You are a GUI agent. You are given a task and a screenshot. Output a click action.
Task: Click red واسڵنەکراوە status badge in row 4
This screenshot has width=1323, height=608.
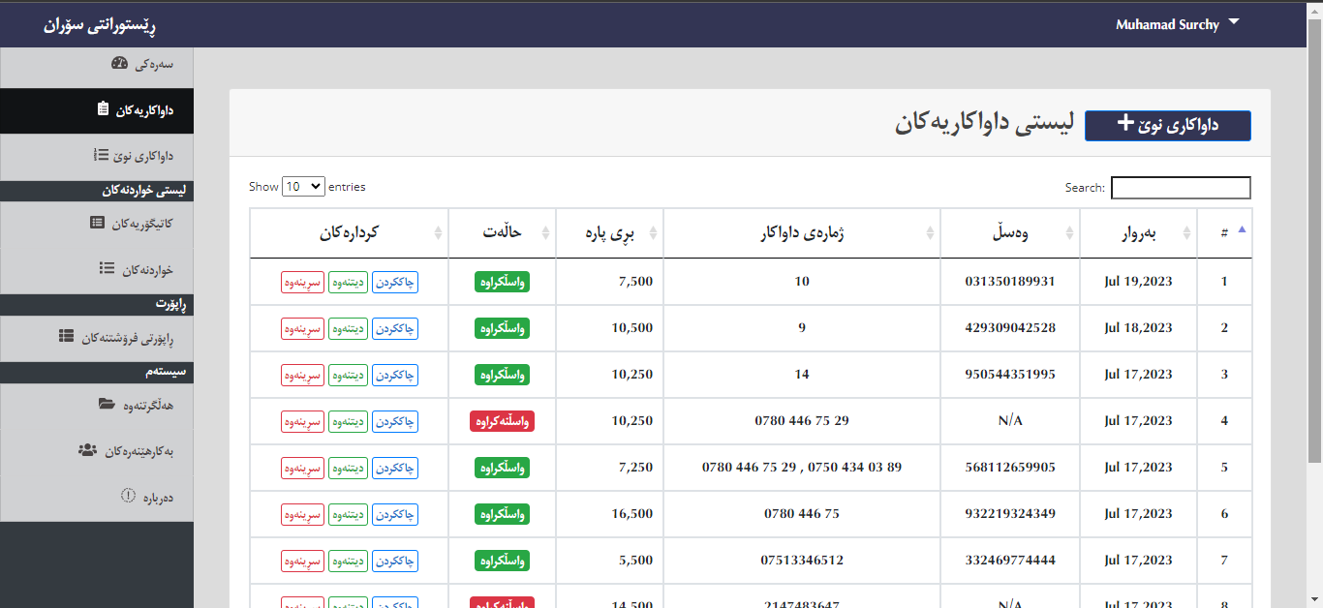click(502, 421)
